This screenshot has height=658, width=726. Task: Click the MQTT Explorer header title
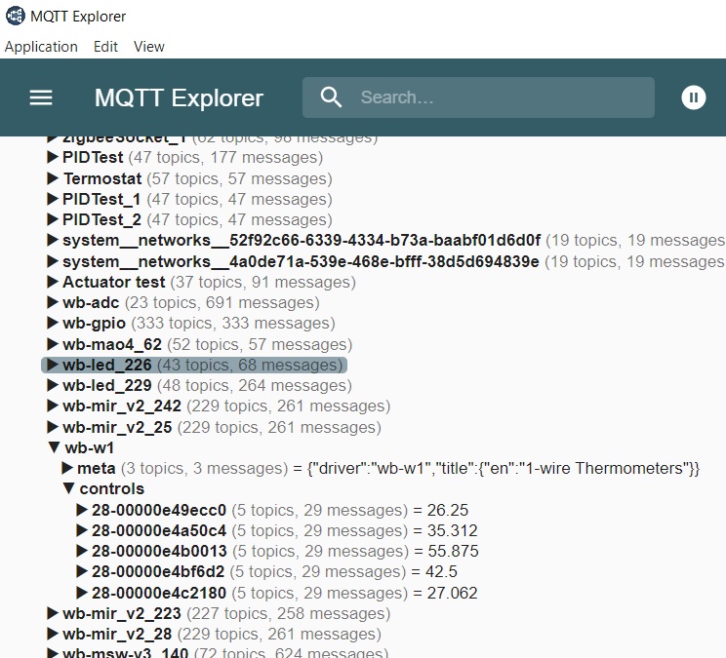click(x=179, y=98)
